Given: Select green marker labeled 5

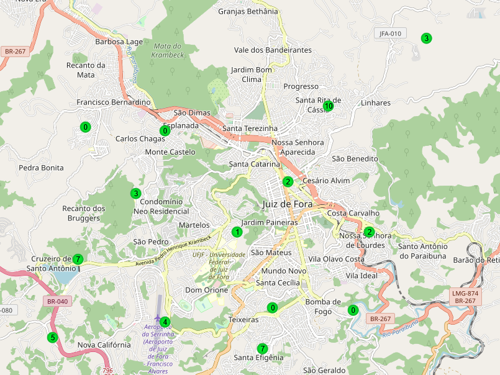Looking at the screenshot, I should (52, 338).
